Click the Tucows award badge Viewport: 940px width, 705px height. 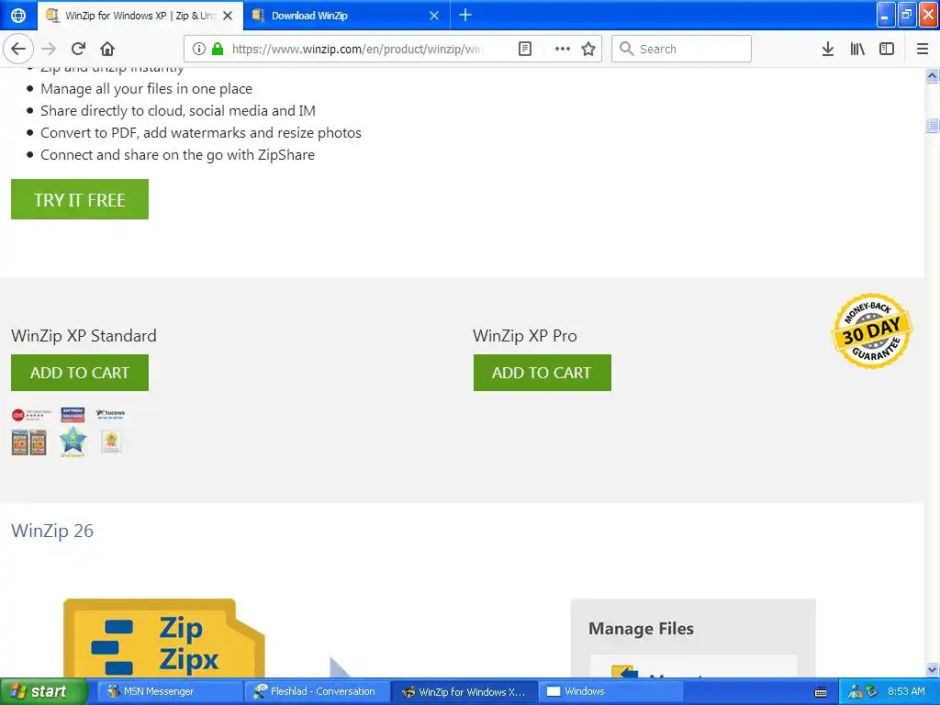click(110, 414)
